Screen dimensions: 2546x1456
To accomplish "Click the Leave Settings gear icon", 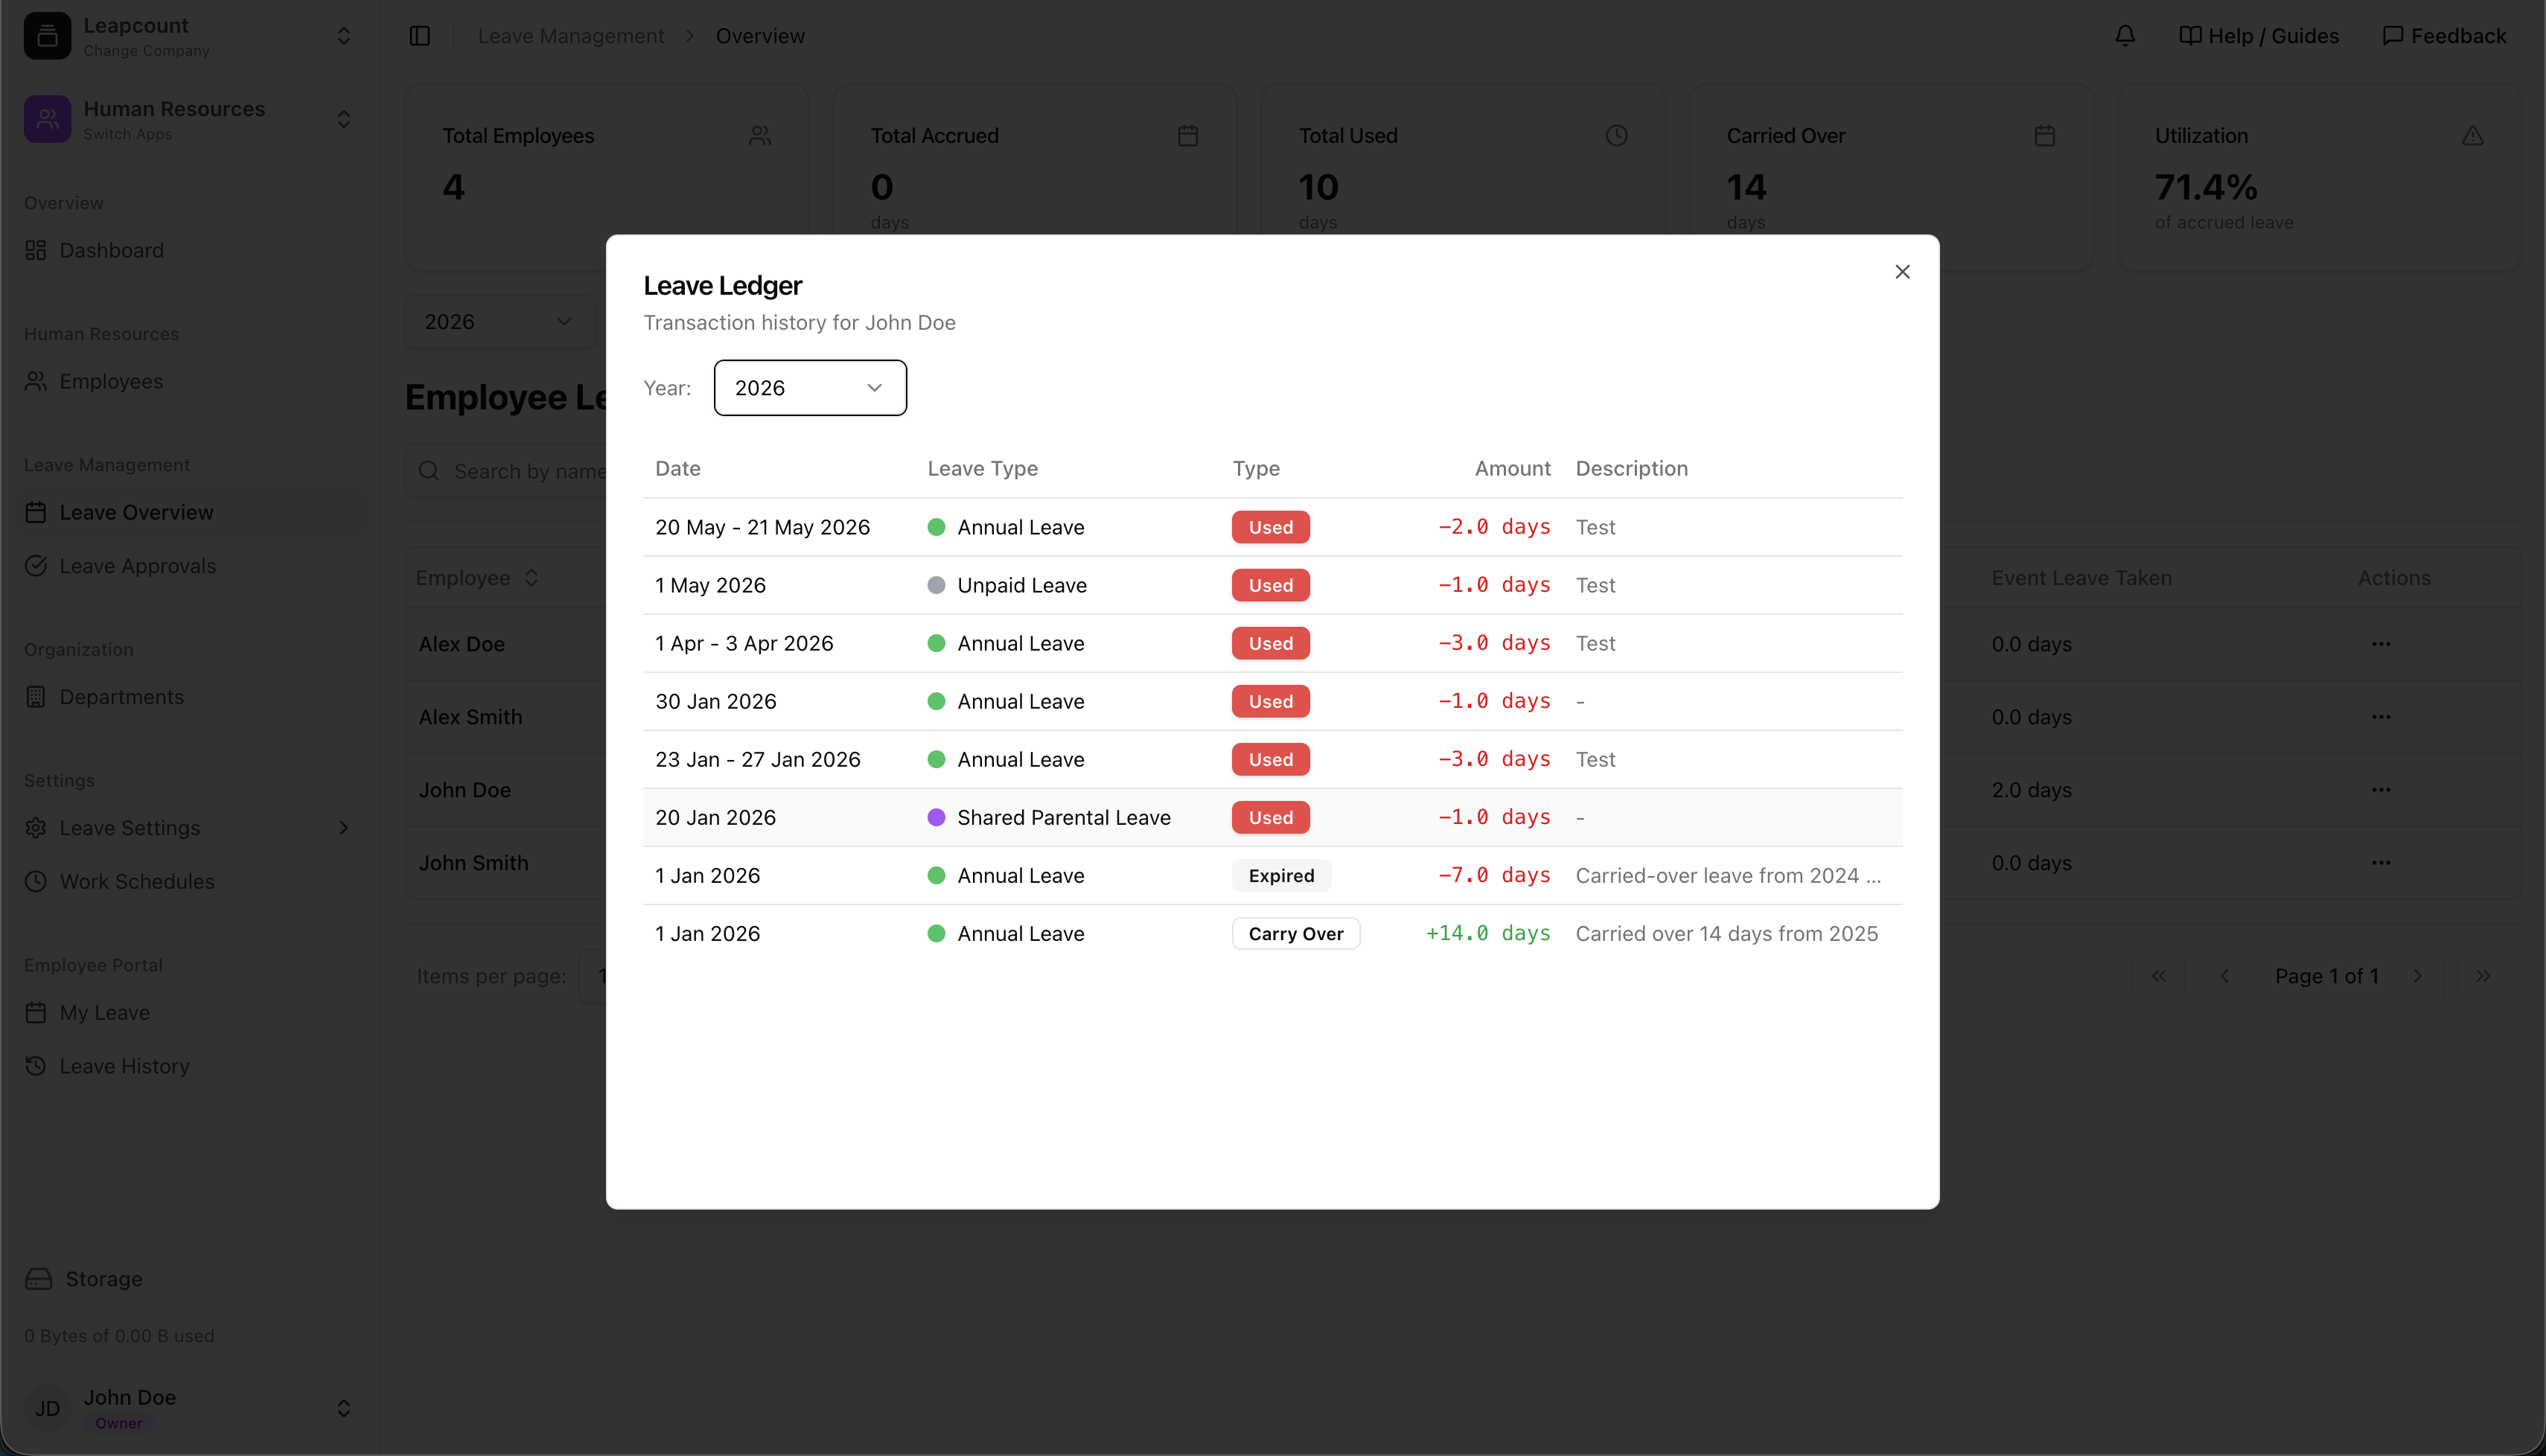I will [36, 828].
